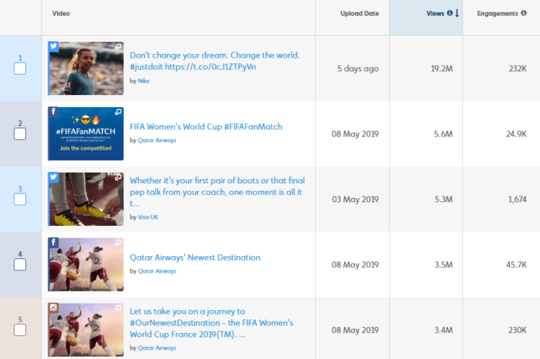Image resolution: width=540 pixels, height=359 pixels.
Task: Click the Nike video thumbnail of the girl
Action: click(x=86, y=68)
